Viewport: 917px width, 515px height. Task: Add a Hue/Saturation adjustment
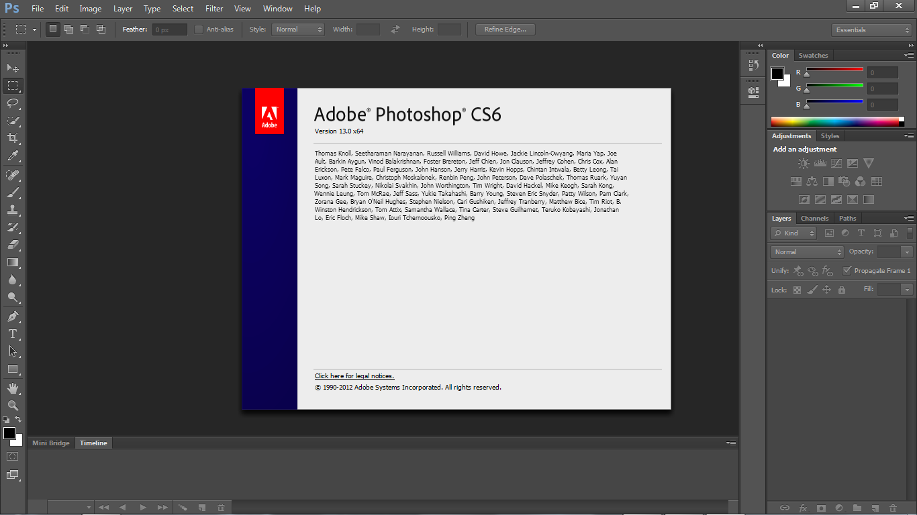click(796, 181)
